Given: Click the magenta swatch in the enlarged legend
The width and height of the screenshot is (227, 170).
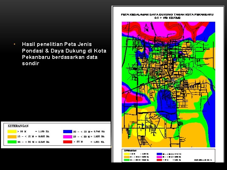Looking at the screenshot, I should pos(67,137).
